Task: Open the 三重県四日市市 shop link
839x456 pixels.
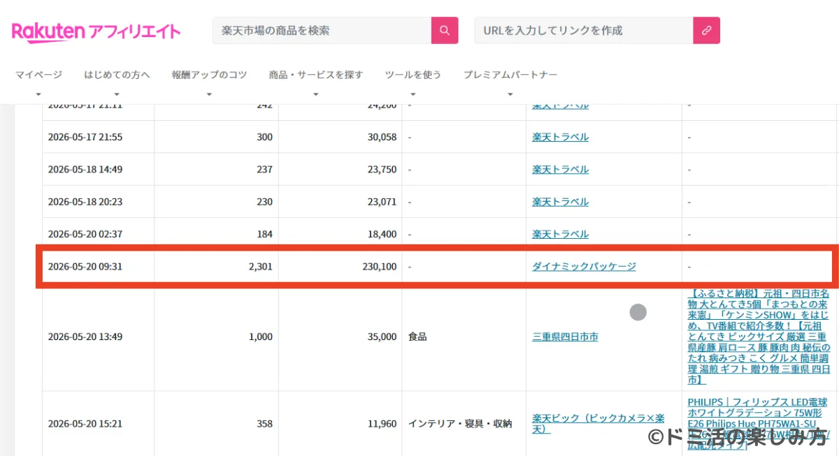Action: point(565,337)
